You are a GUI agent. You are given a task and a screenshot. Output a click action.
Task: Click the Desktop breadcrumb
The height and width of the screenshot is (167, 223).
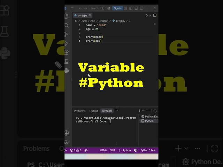(x=103, y=21)
